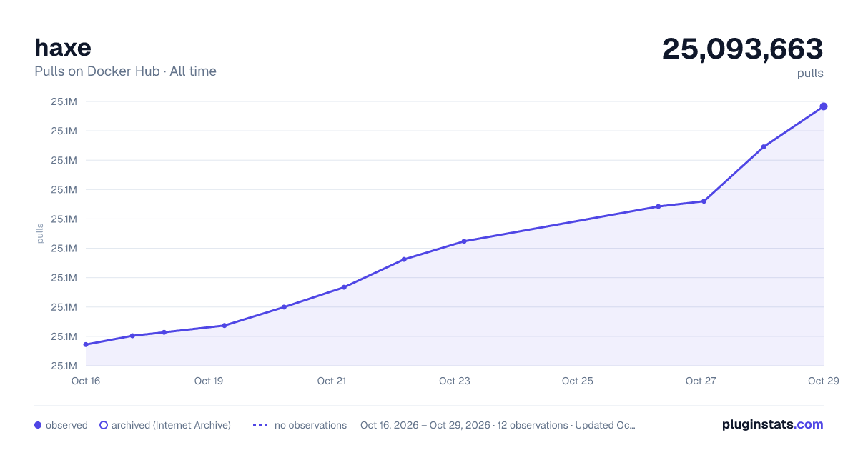Click the 'Oct 19' x-axis label
The width and height of the screenshot is (858, 450).
coord(209,381)
